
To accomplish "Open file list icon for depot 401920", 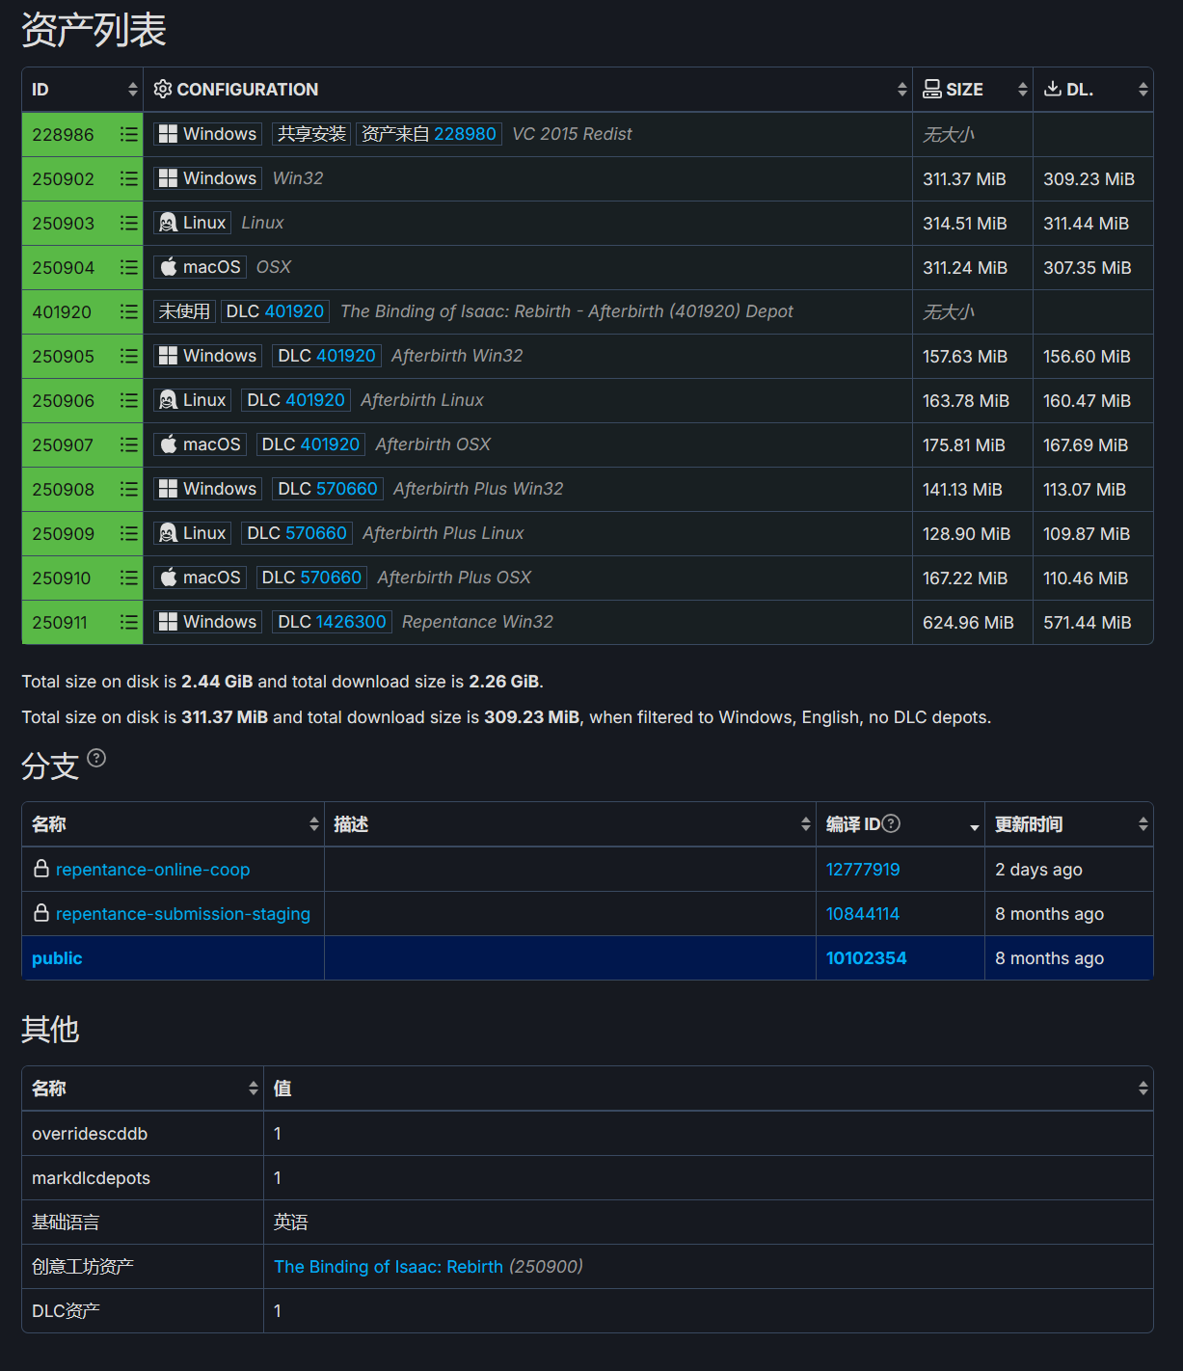I will click(128, 311).
